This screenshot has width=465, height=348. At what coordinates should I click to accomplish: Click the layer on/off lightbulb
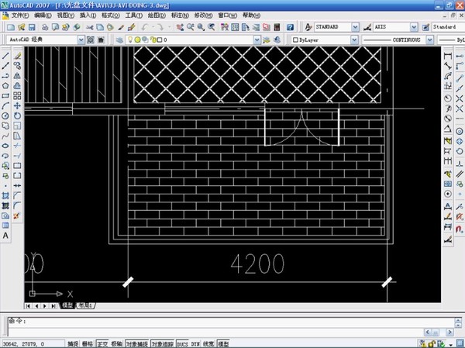tap(130, 40)
